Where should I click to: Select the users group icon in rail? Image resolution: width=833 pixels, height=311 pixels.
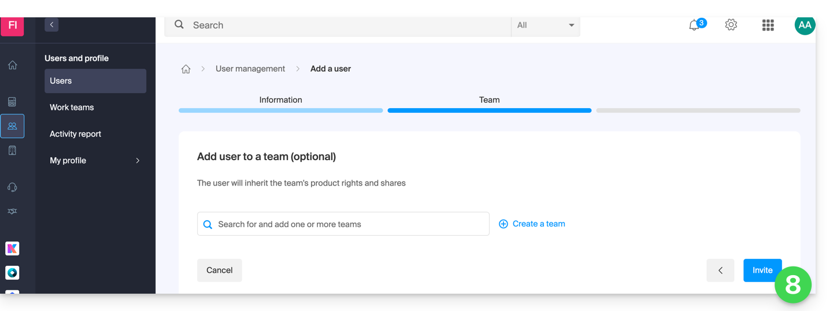[x=12, y=126]
